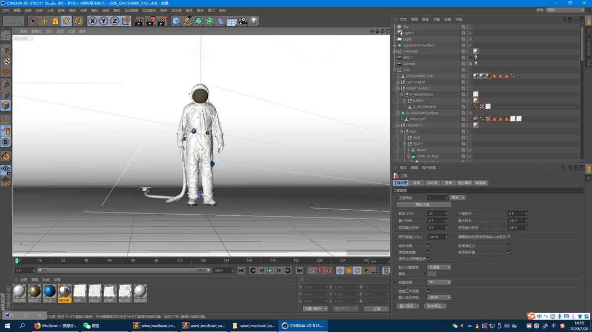The height and width of the screenshot is (332, 592).
Task: Click the light bulb Light icon
Action: (x=254, y=21)
